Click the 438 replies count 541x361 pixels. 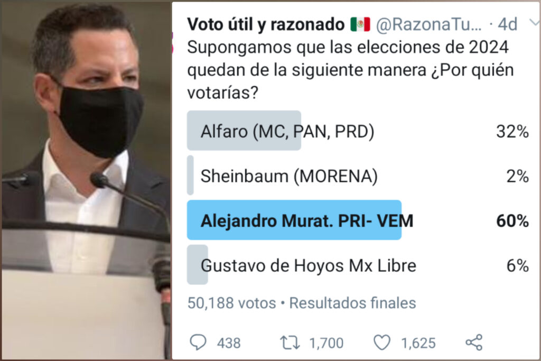click(229, 343)
